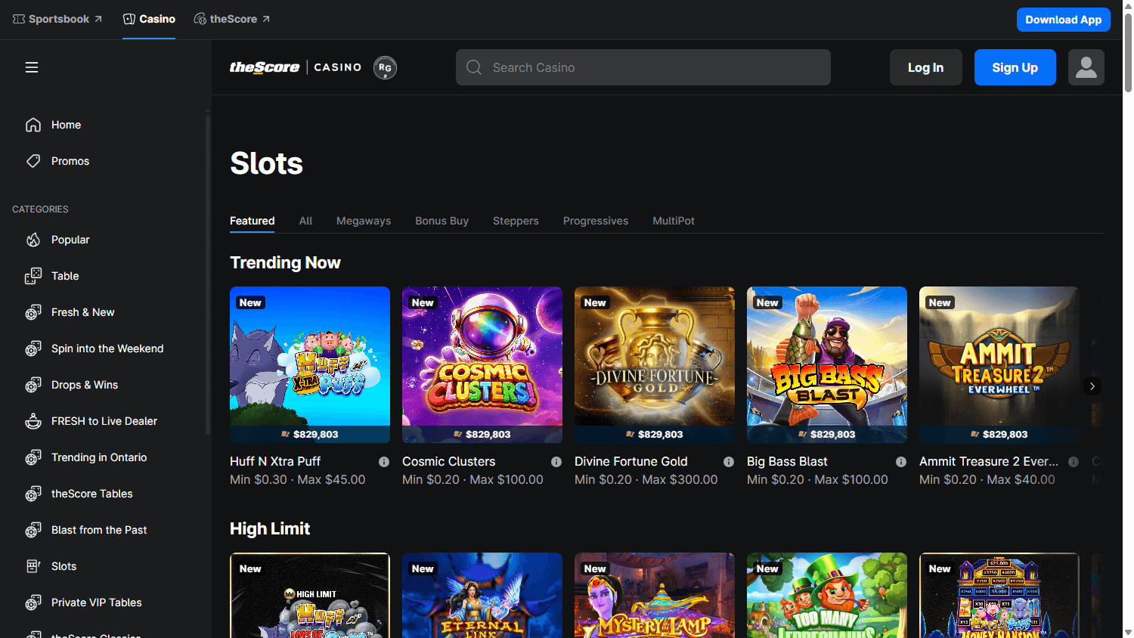Image resolution: width=1134 pixels, height=638 pixels.
Task: Switch to the All tab
Action: [305, 221]
